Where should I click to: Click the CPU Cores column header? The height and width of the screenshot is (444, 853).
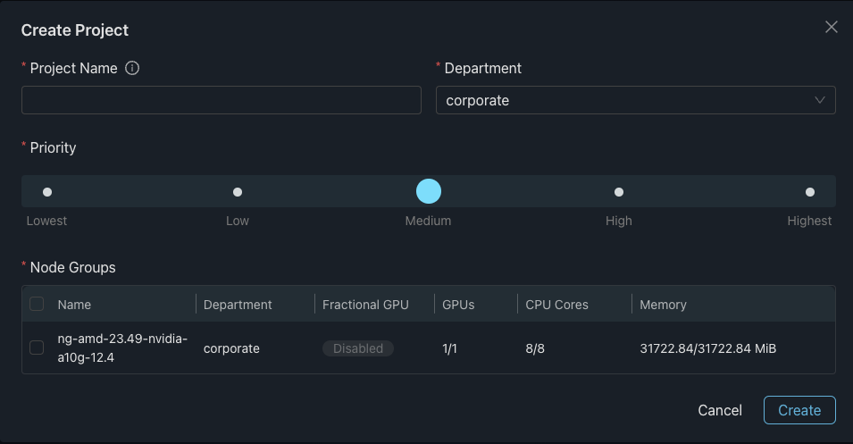click(556, 305)
